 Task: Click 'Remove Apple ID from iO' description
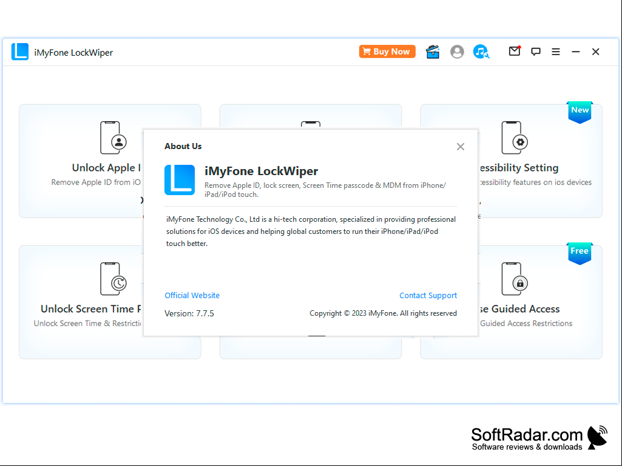tap(96, 182)
